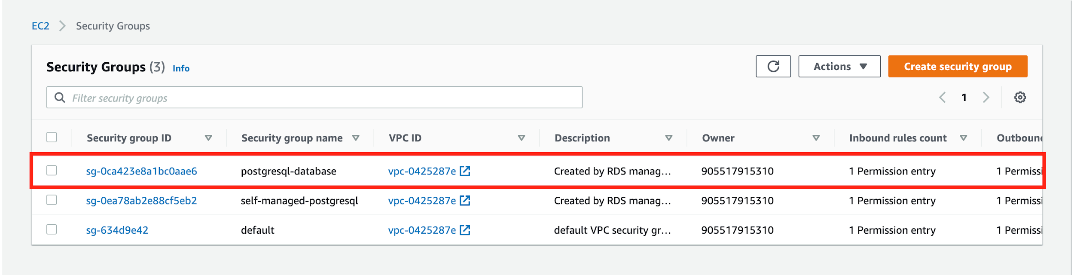Screen dimensions: 1074x275
Task: Refresh the security groups list
Action: (773, 66)
